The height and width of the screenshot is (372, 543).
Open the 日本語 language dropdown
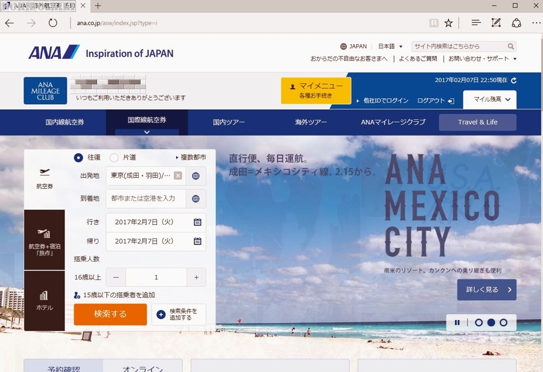tap(390, 46)
